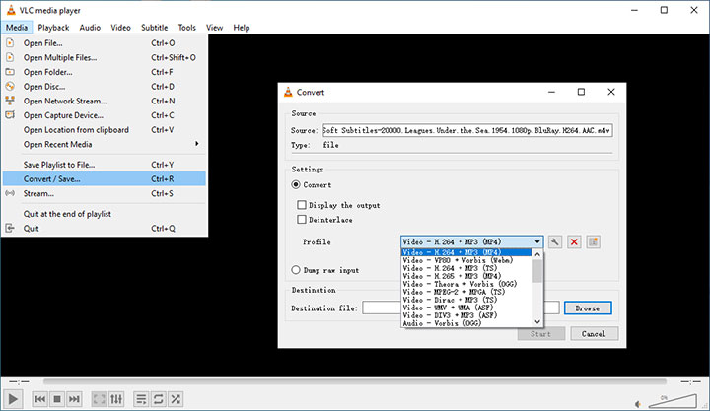The height and width of the screenshot is (411, 710).
Task: Toggle fullscreen mode icon
Action: tap(99, 399)
